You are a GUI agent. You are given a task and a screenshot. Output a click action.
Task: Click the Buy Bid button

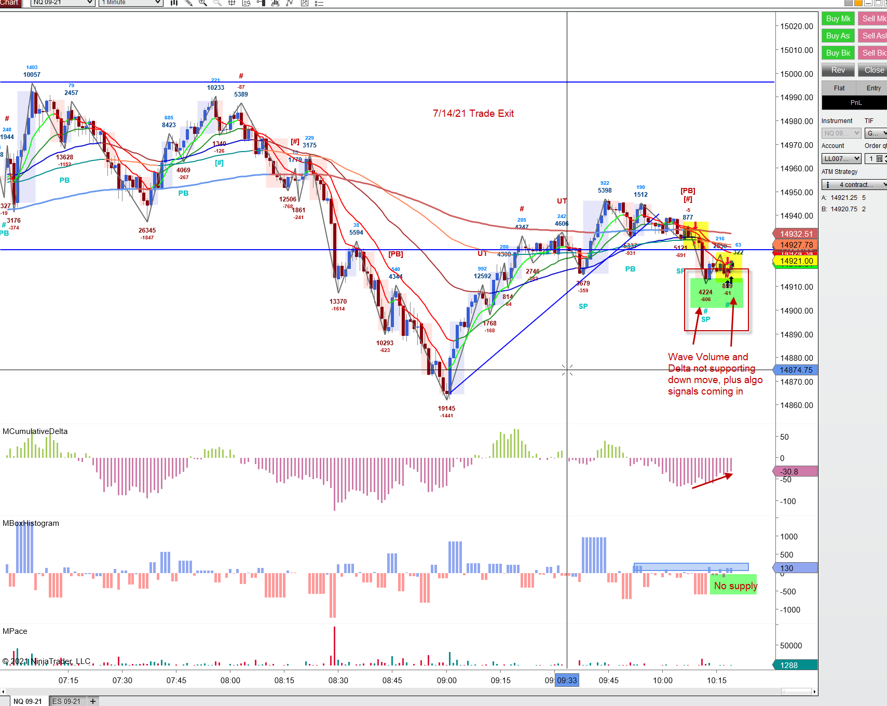(838, 53)
